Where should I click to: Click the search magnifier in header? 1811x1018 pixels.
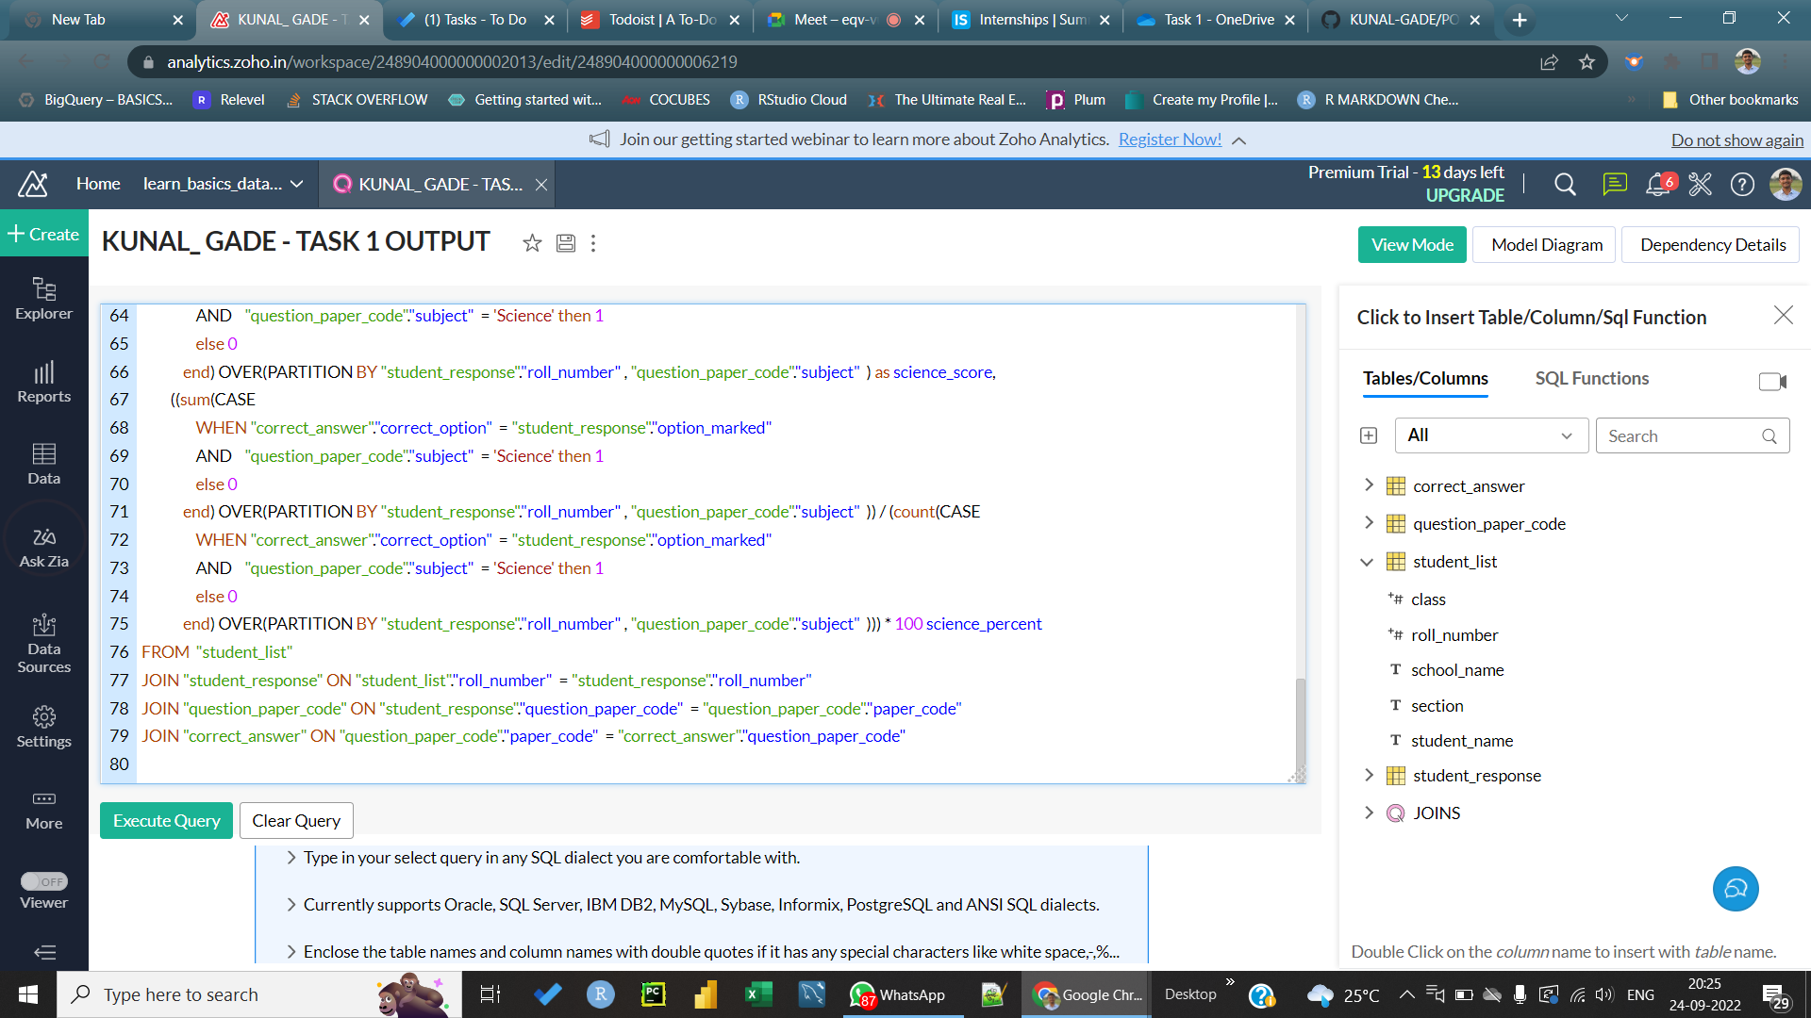coord(1565,185)
